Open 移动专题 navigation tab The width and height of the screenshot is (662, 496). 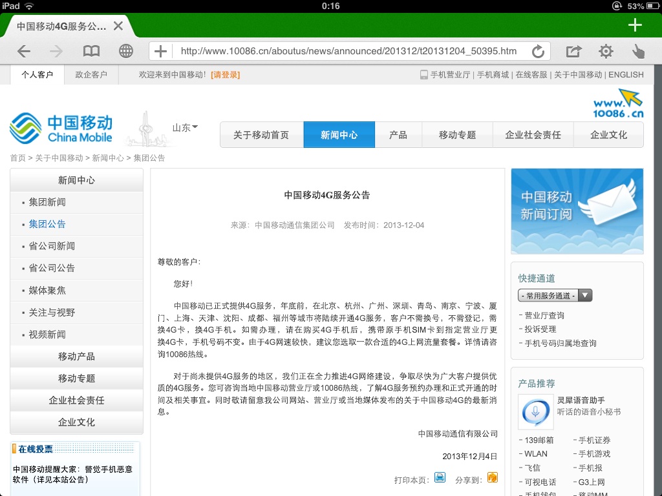[x=457, y=135]
